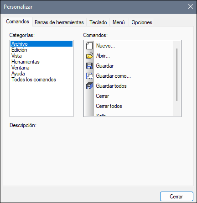The image size is (197, 203).
Task: Select the Abrir... command text
Action: click(103, 56)
